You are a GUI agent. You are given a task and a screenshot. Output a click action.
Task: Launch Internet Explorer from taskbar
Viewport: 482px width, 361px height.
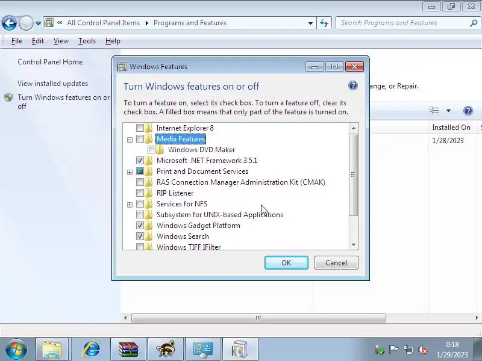point(91,349)
